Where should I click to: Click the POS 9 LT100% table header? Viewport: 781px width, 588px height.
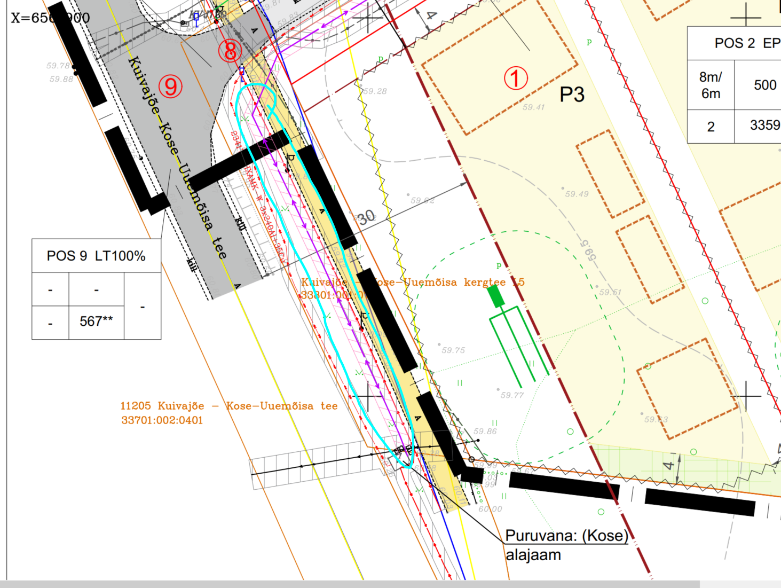(96, 256)
